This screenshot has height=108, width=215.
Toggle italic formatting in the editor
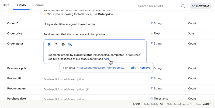click(56, 45)
